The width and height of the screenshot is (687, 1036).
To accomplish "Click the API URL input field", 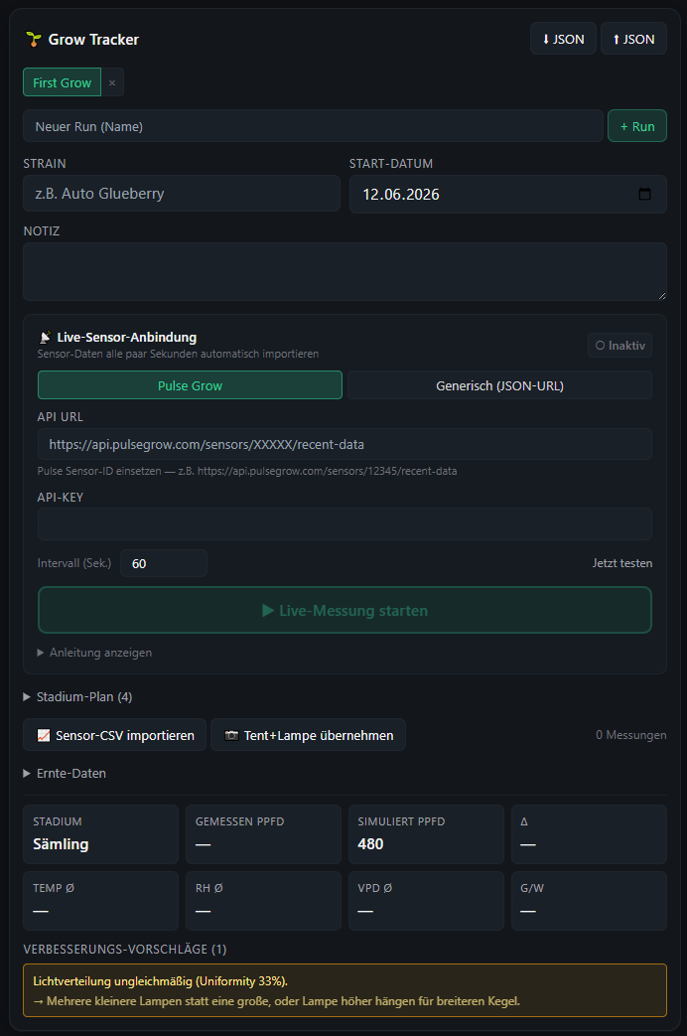I will 344,444.
